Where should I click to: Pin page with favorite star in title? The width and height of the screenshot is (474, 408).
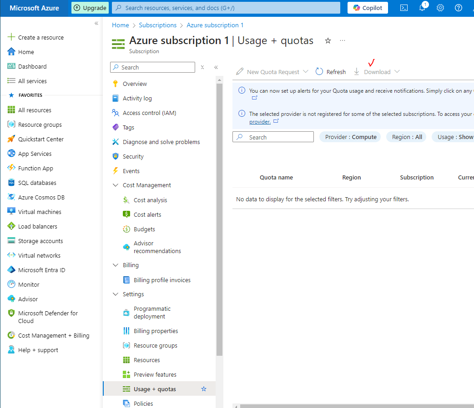click(x=328, y=41)
